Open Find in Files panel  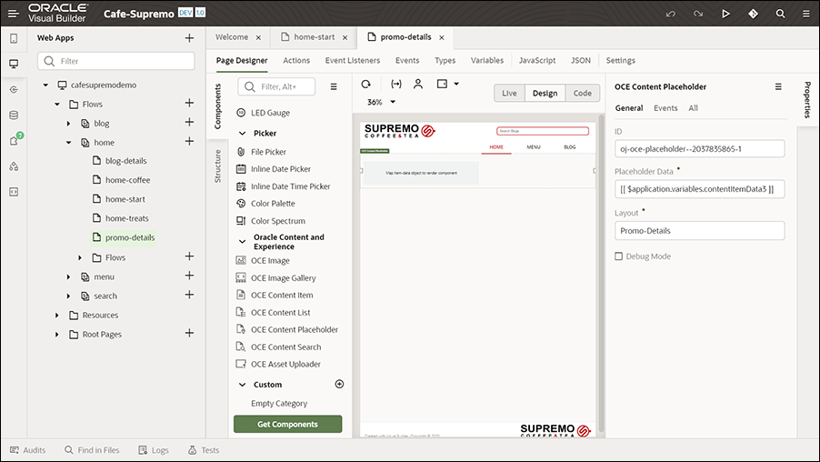[92, 450]
